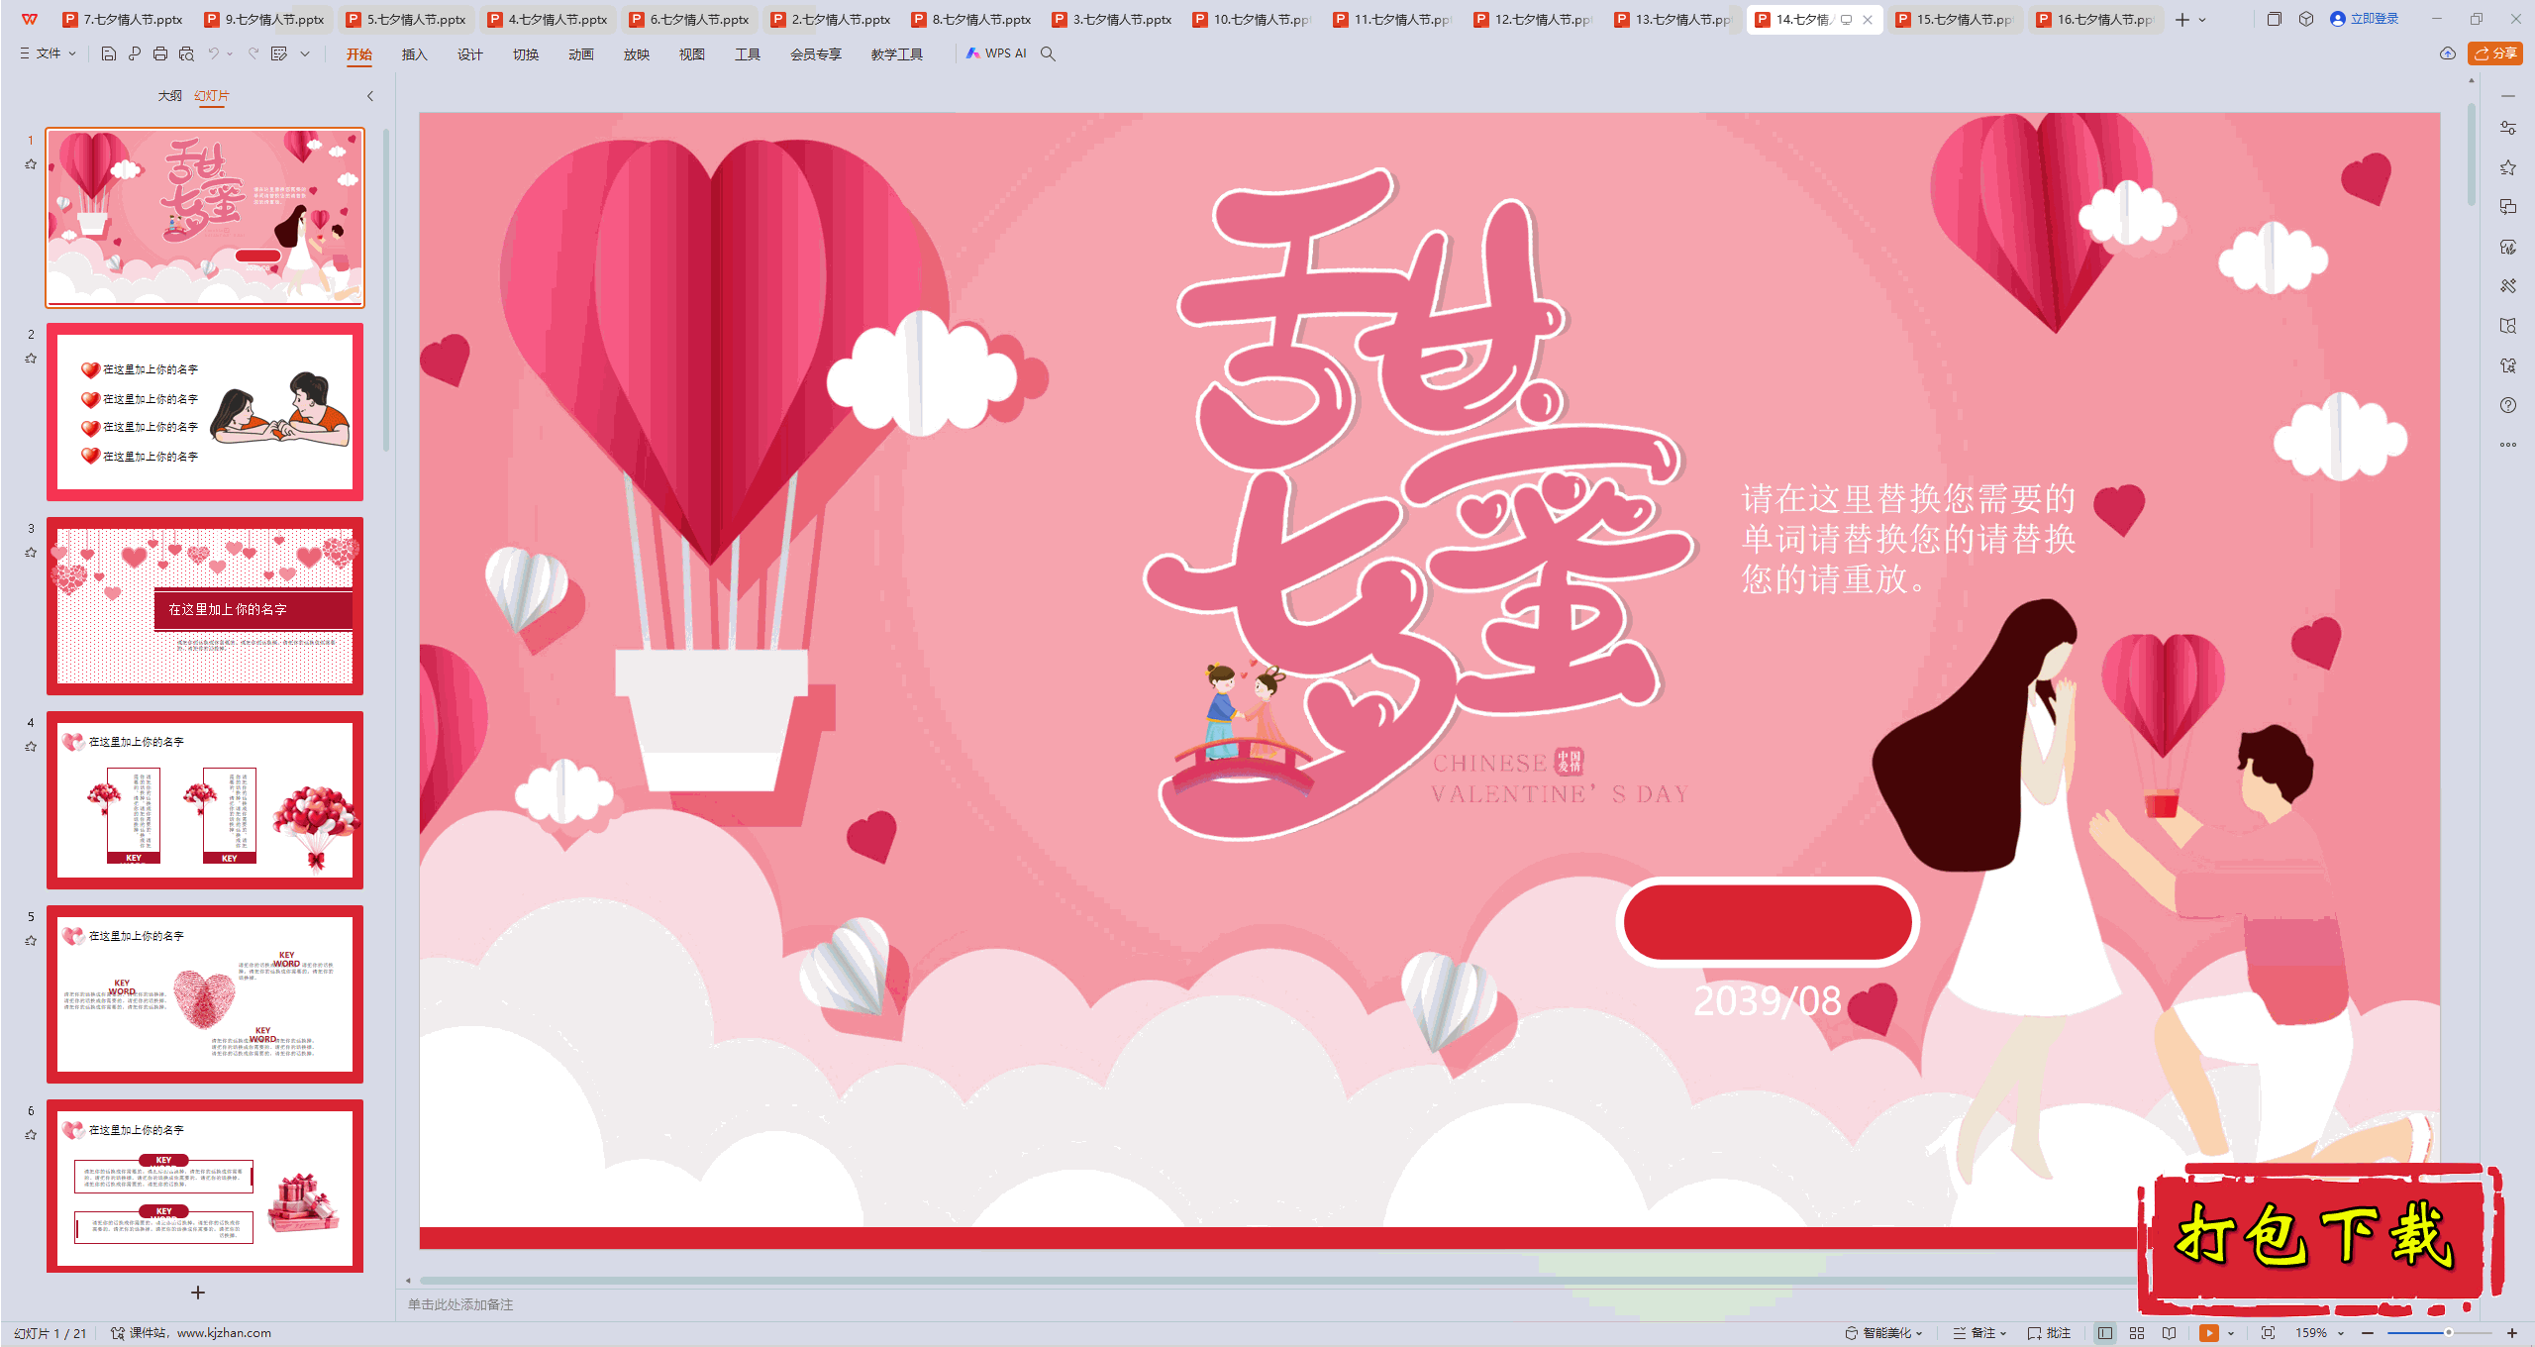
Task: Click the tools icon in right sidebar
Action: point(2508,286)
